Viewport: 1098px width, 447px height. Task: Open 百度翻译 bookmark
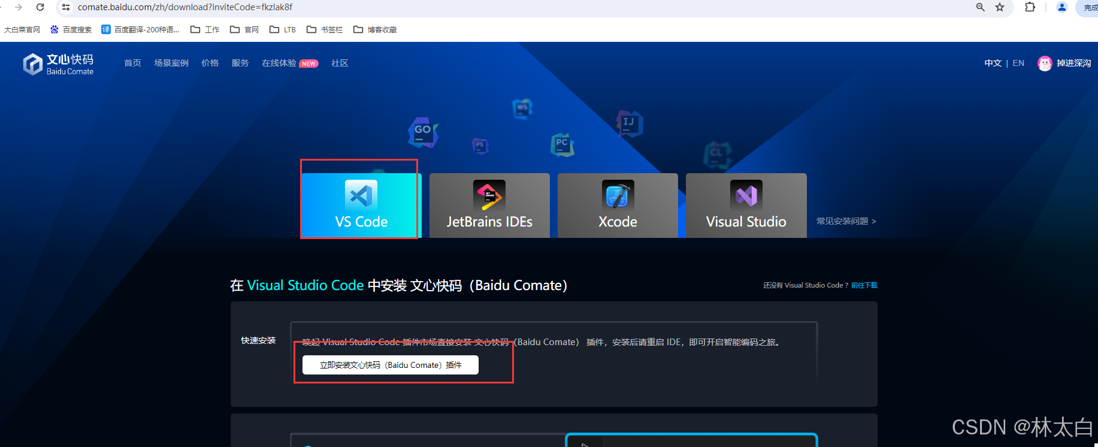(141, 29)
